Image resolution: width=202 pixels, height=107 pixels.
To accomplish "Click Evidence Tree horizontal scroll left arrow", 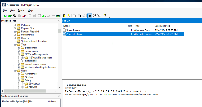I will 3,91.
